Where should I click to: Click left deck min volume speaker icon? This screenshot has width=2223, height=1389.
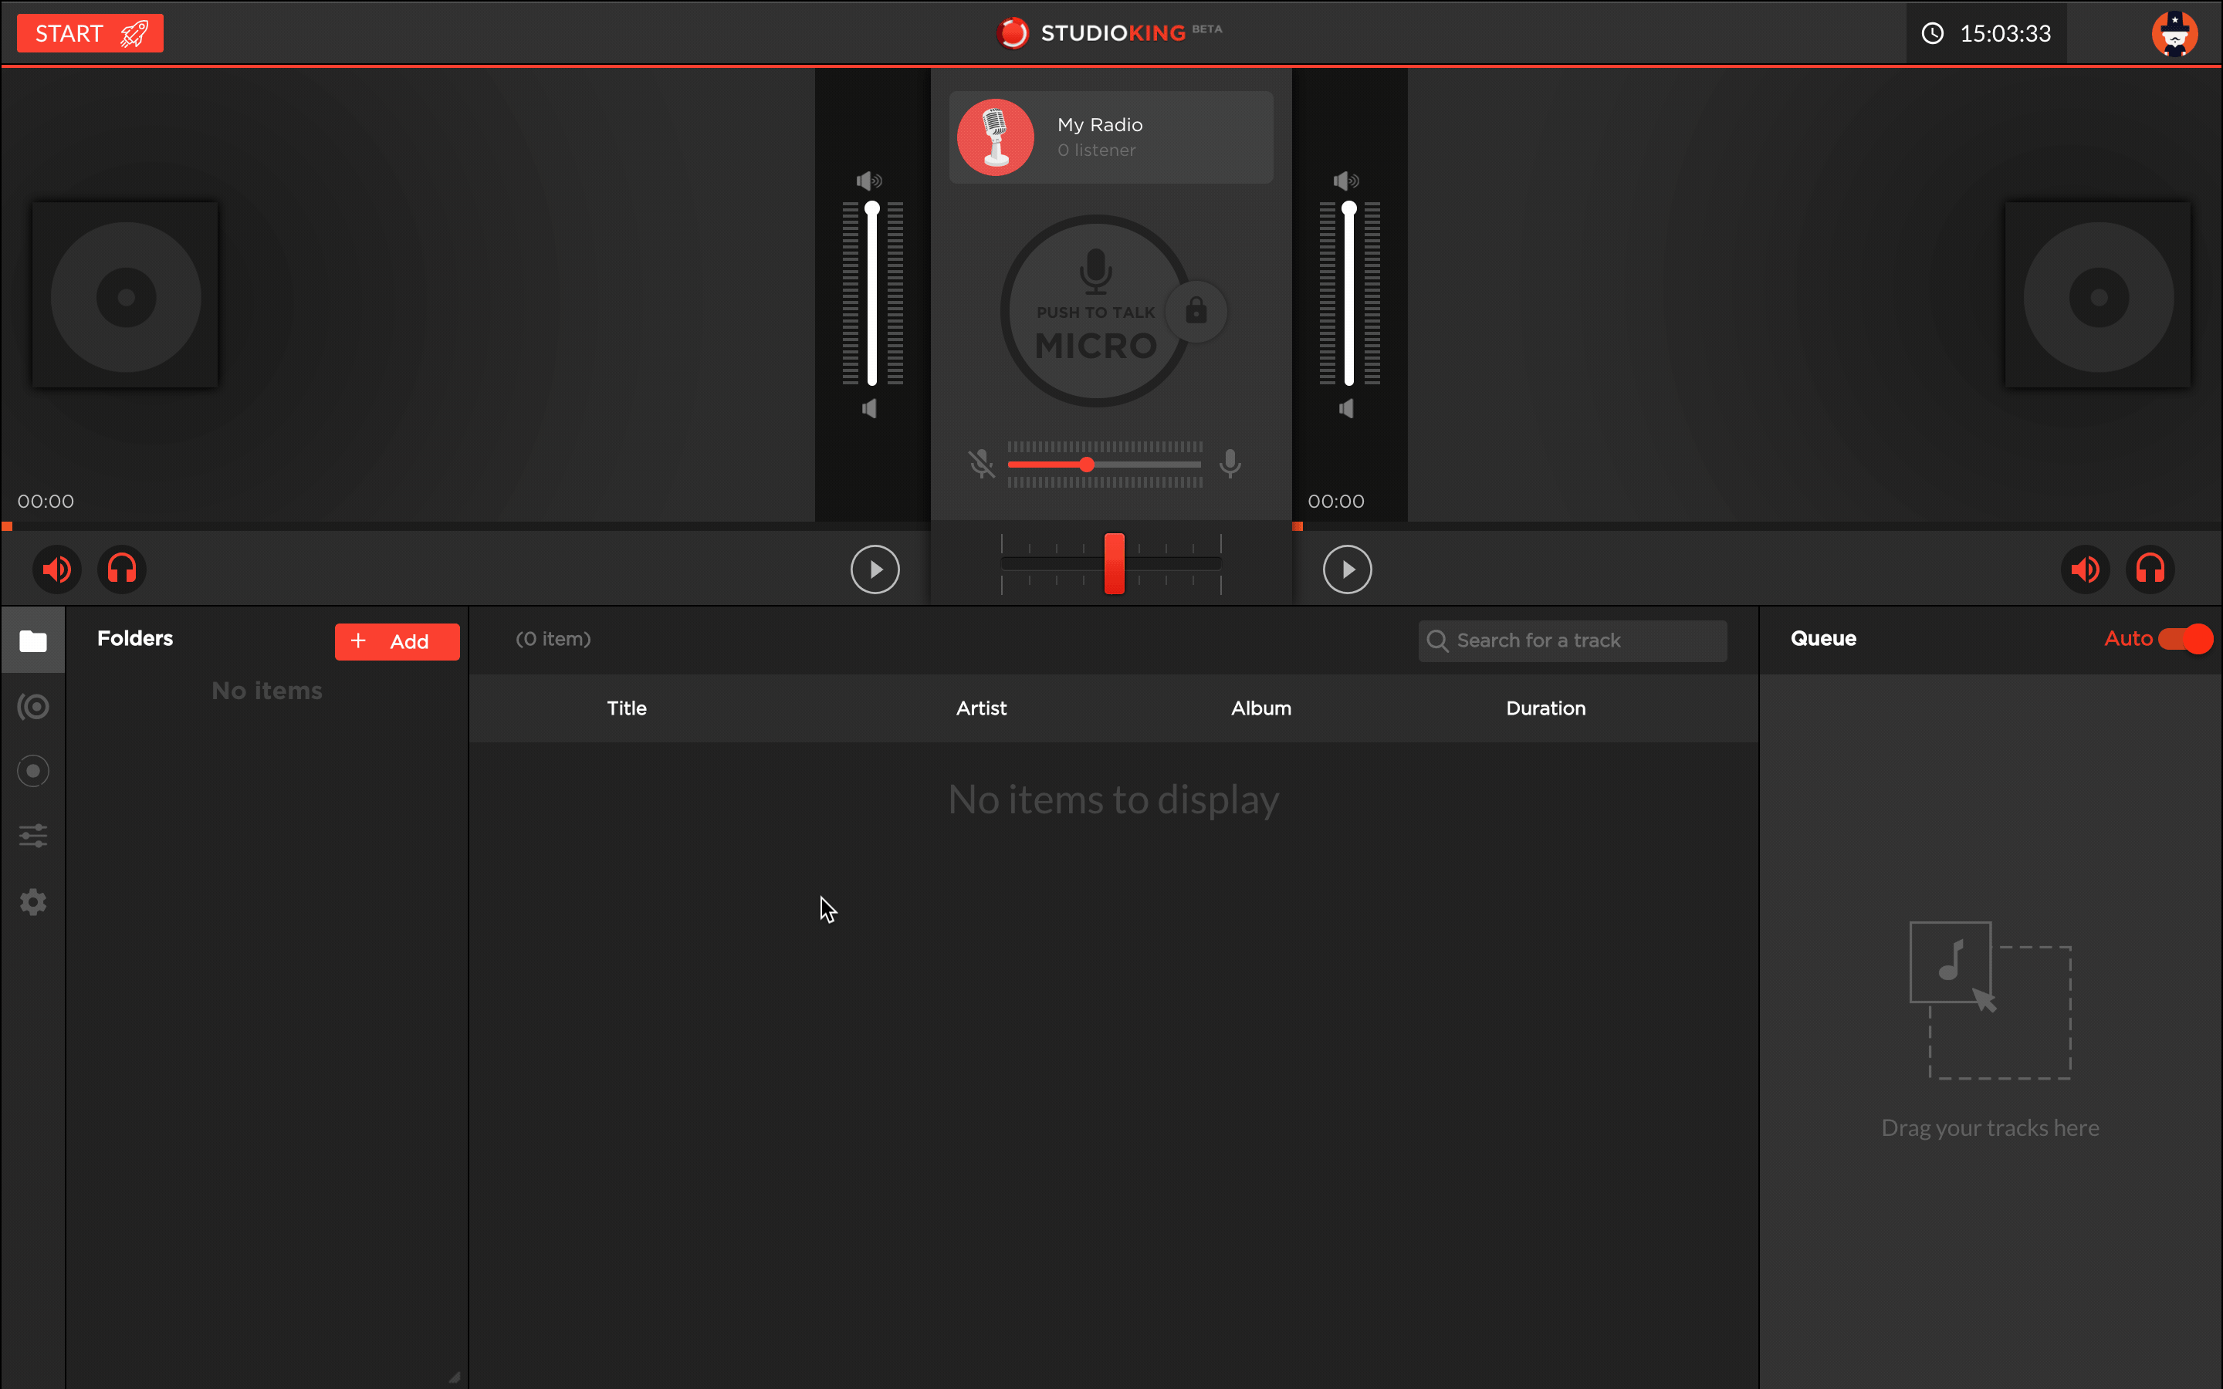point(869,409)
